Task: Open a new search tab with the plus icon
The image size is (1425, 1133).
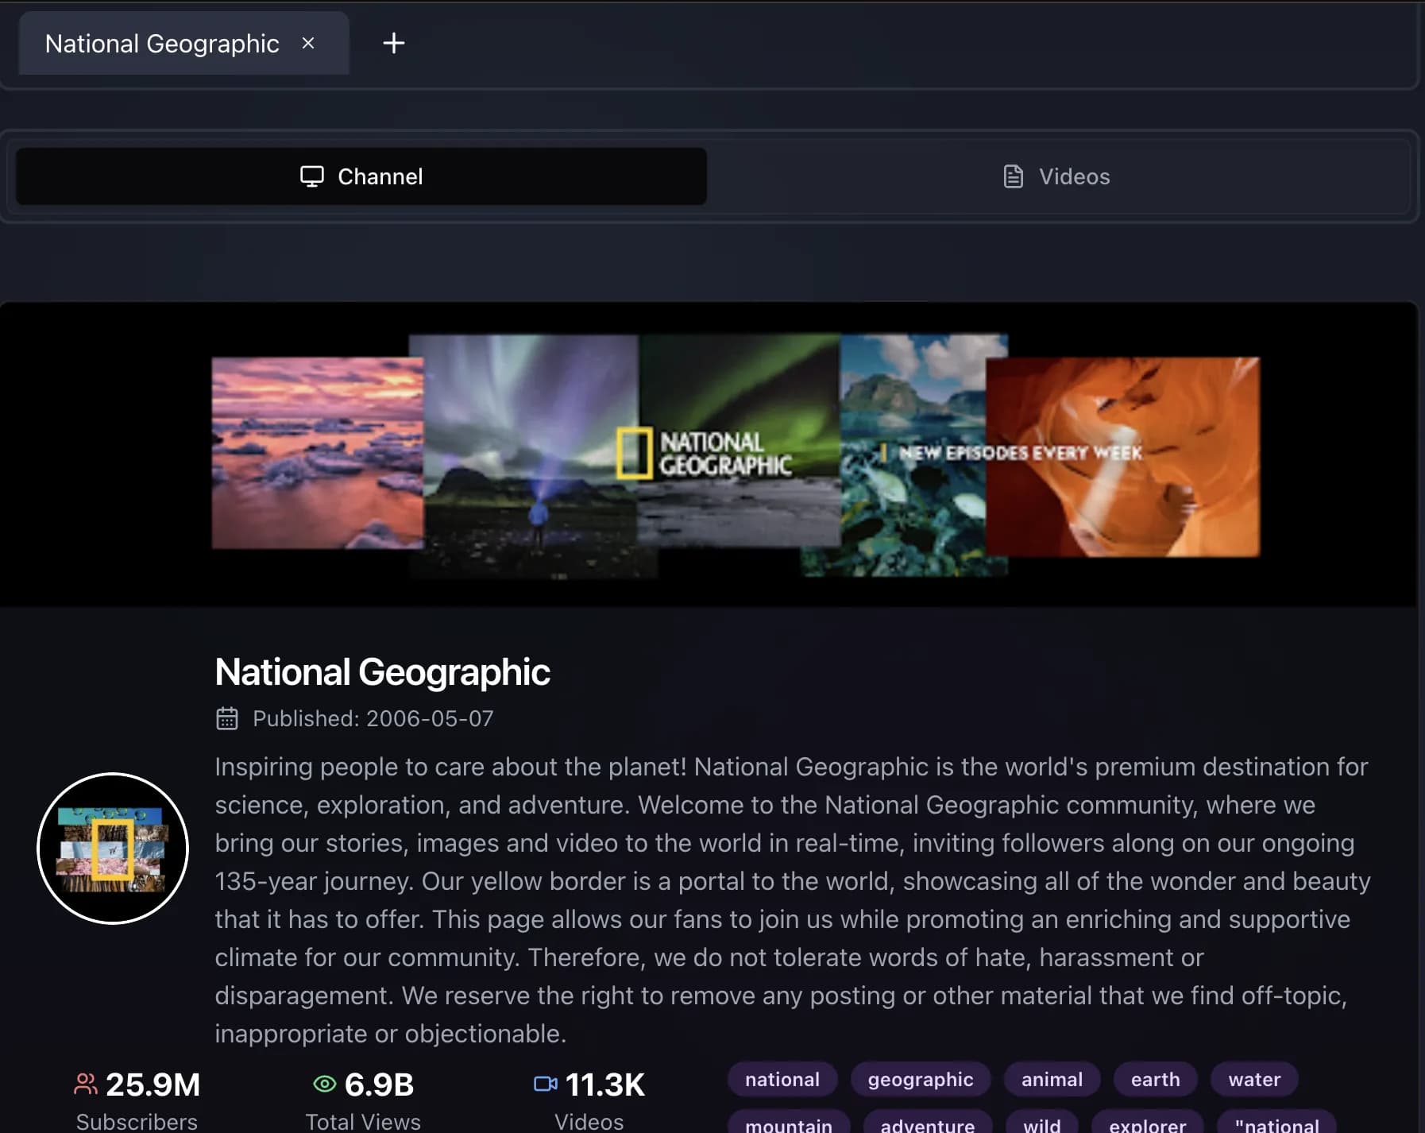Action: pyautogui.click(x=394, y=44)
